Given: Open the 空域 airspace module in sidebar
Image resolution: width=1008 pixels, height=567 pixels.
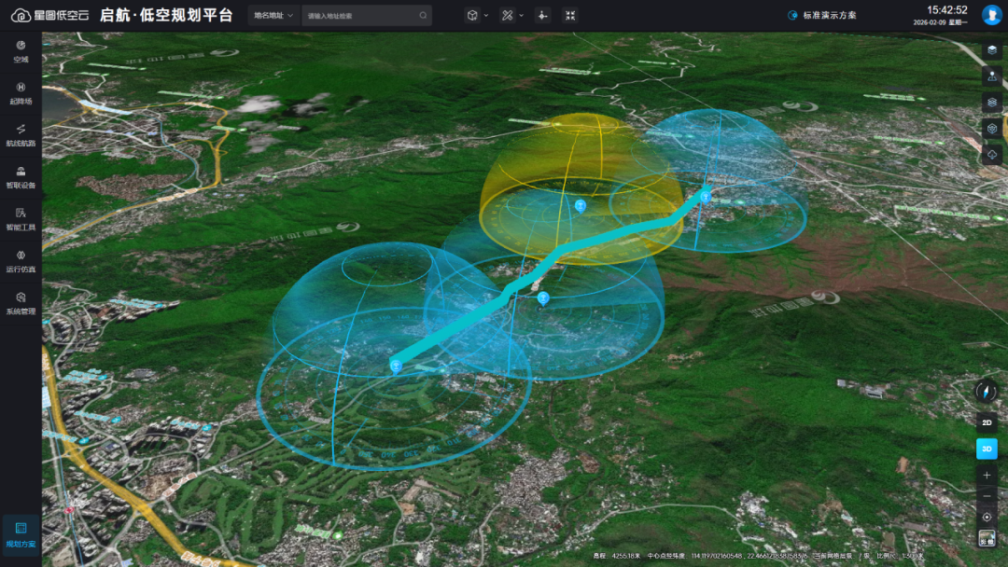Looking at the screenshot, I should click(21, 50).
